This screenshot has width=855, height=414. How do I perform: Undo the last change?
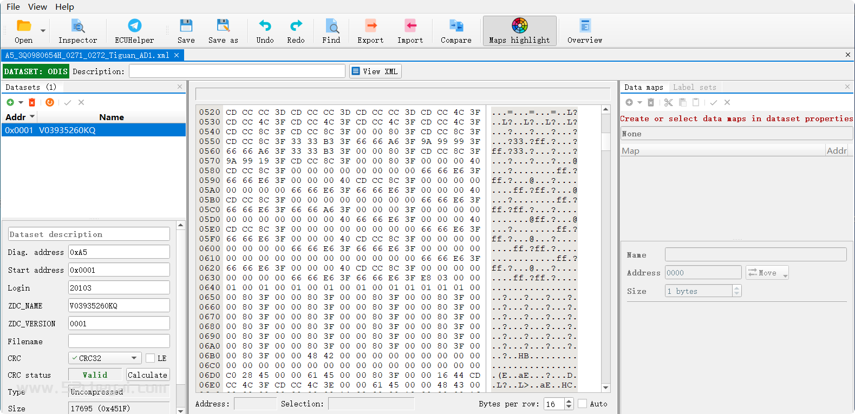pyautogui.click(x=265, y=31)
